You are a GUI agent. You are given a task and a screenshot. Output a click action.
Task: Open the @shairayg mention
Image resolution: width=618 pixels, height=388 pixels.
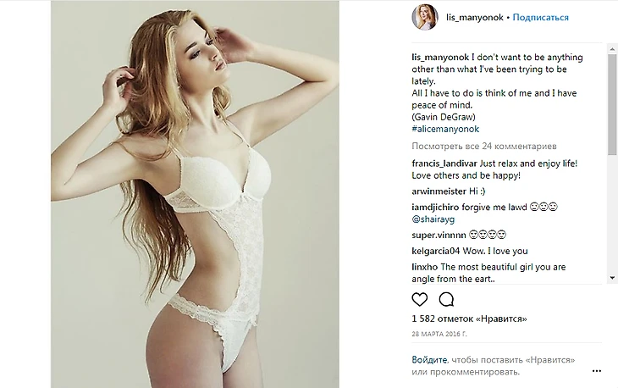pyautogui.click(x=433, y=219)
